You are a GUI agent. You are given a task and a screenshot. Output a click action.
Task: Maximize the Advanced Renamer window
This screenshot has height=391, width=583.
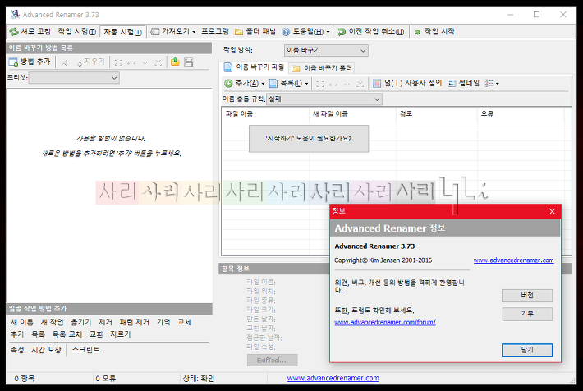click(x=536, y=15)
